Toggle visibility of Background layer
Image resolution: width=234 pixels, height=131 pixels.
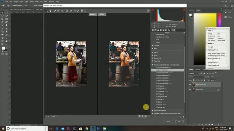tap(190, 90)
